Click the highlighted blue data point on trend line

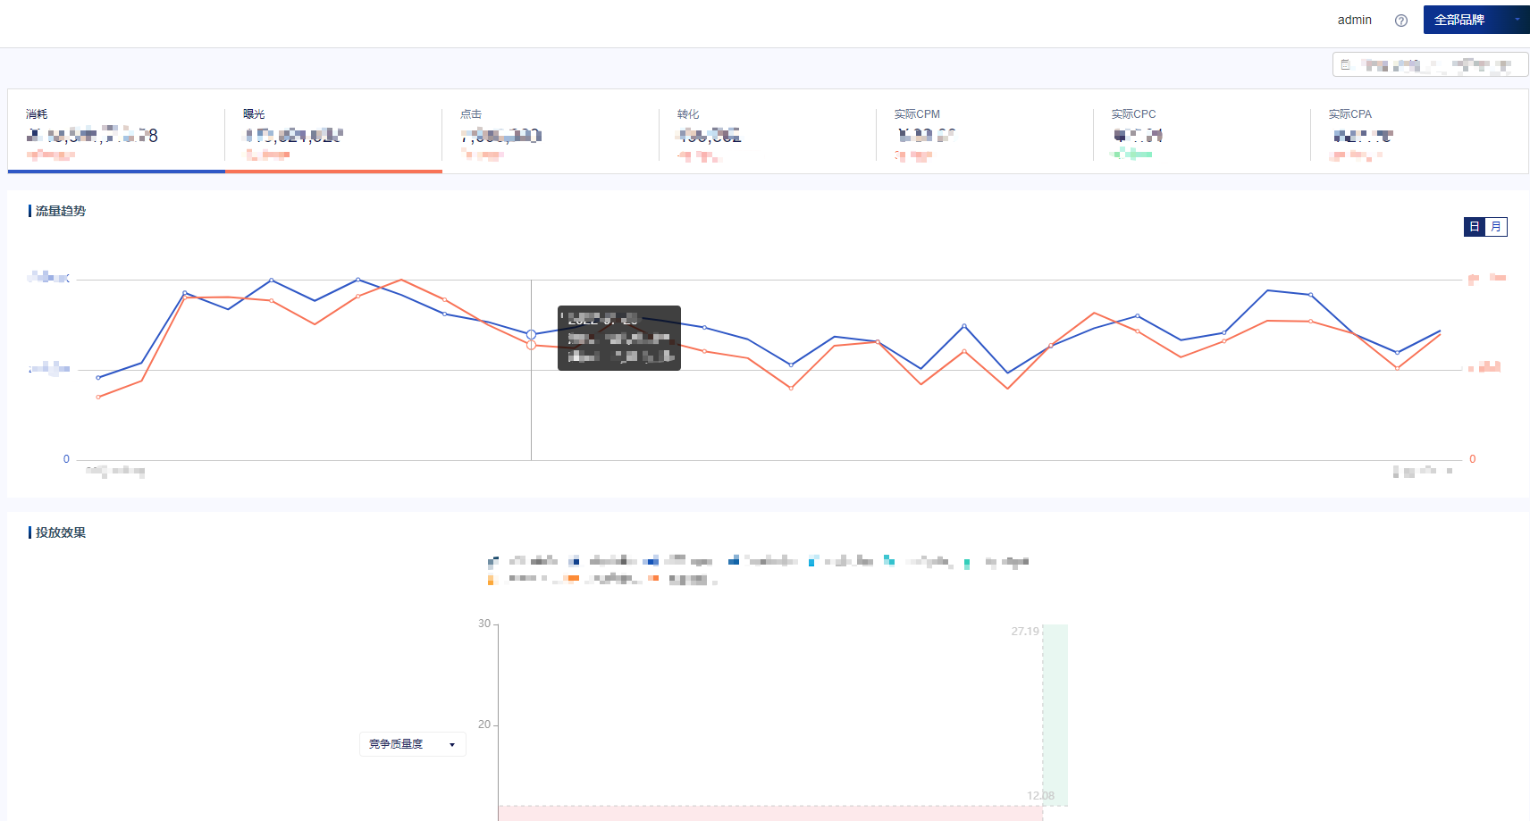(x=531, y=334)
